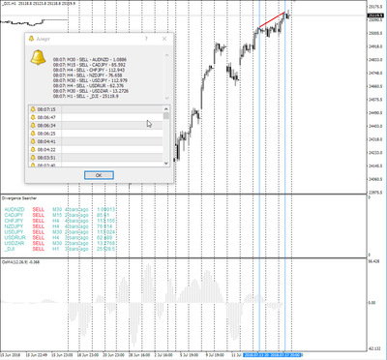This screenshot has width=387, height=360.
Task: Select the 08:04:41 alert history row
Action: pos(96,141)
